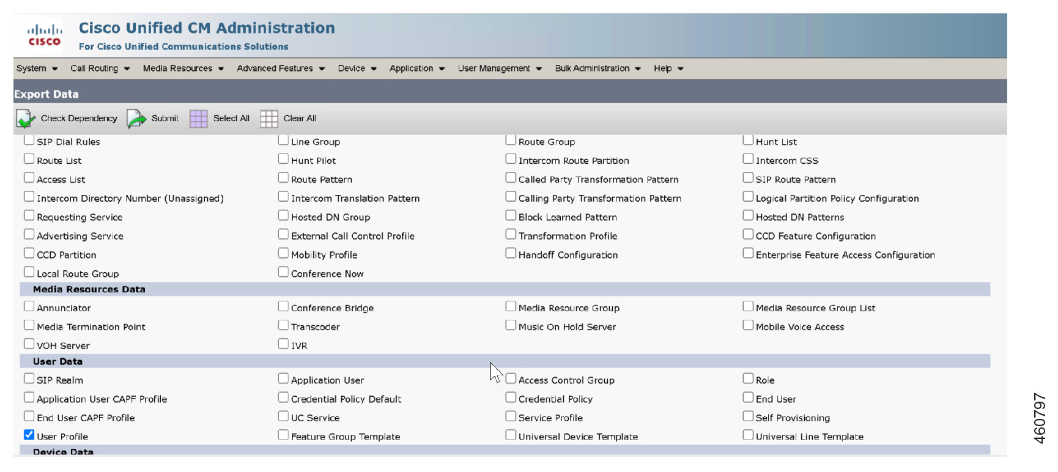Image resolution: width=1058 pixels, height=472 pixels.
Task: Open the System menu
Action: (37, 68)
